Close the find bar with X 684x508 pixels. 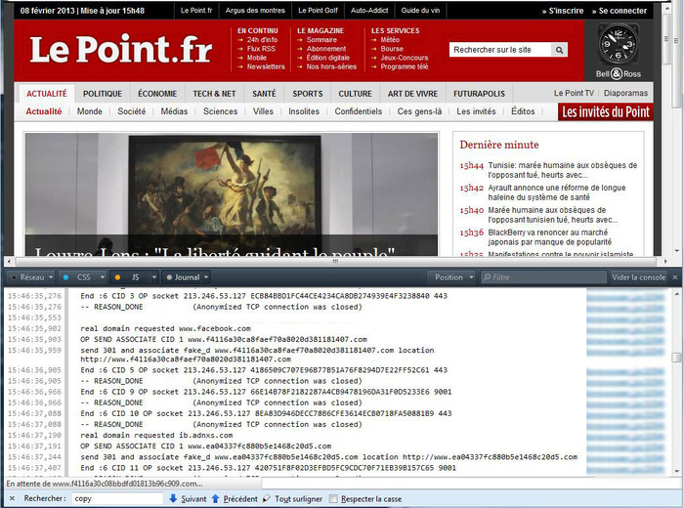(x=12, y=498)
